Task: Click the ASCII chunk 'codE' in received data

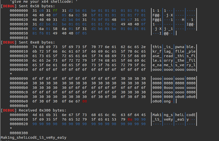Action: [x=191, y=115]
